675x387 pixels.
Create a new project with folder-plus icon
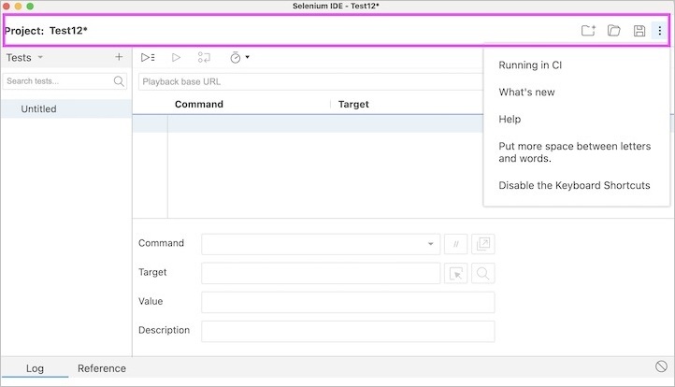tap(588, 31)
